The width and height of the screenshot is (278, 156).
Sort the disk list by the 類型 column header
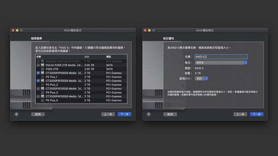(109, 56)
